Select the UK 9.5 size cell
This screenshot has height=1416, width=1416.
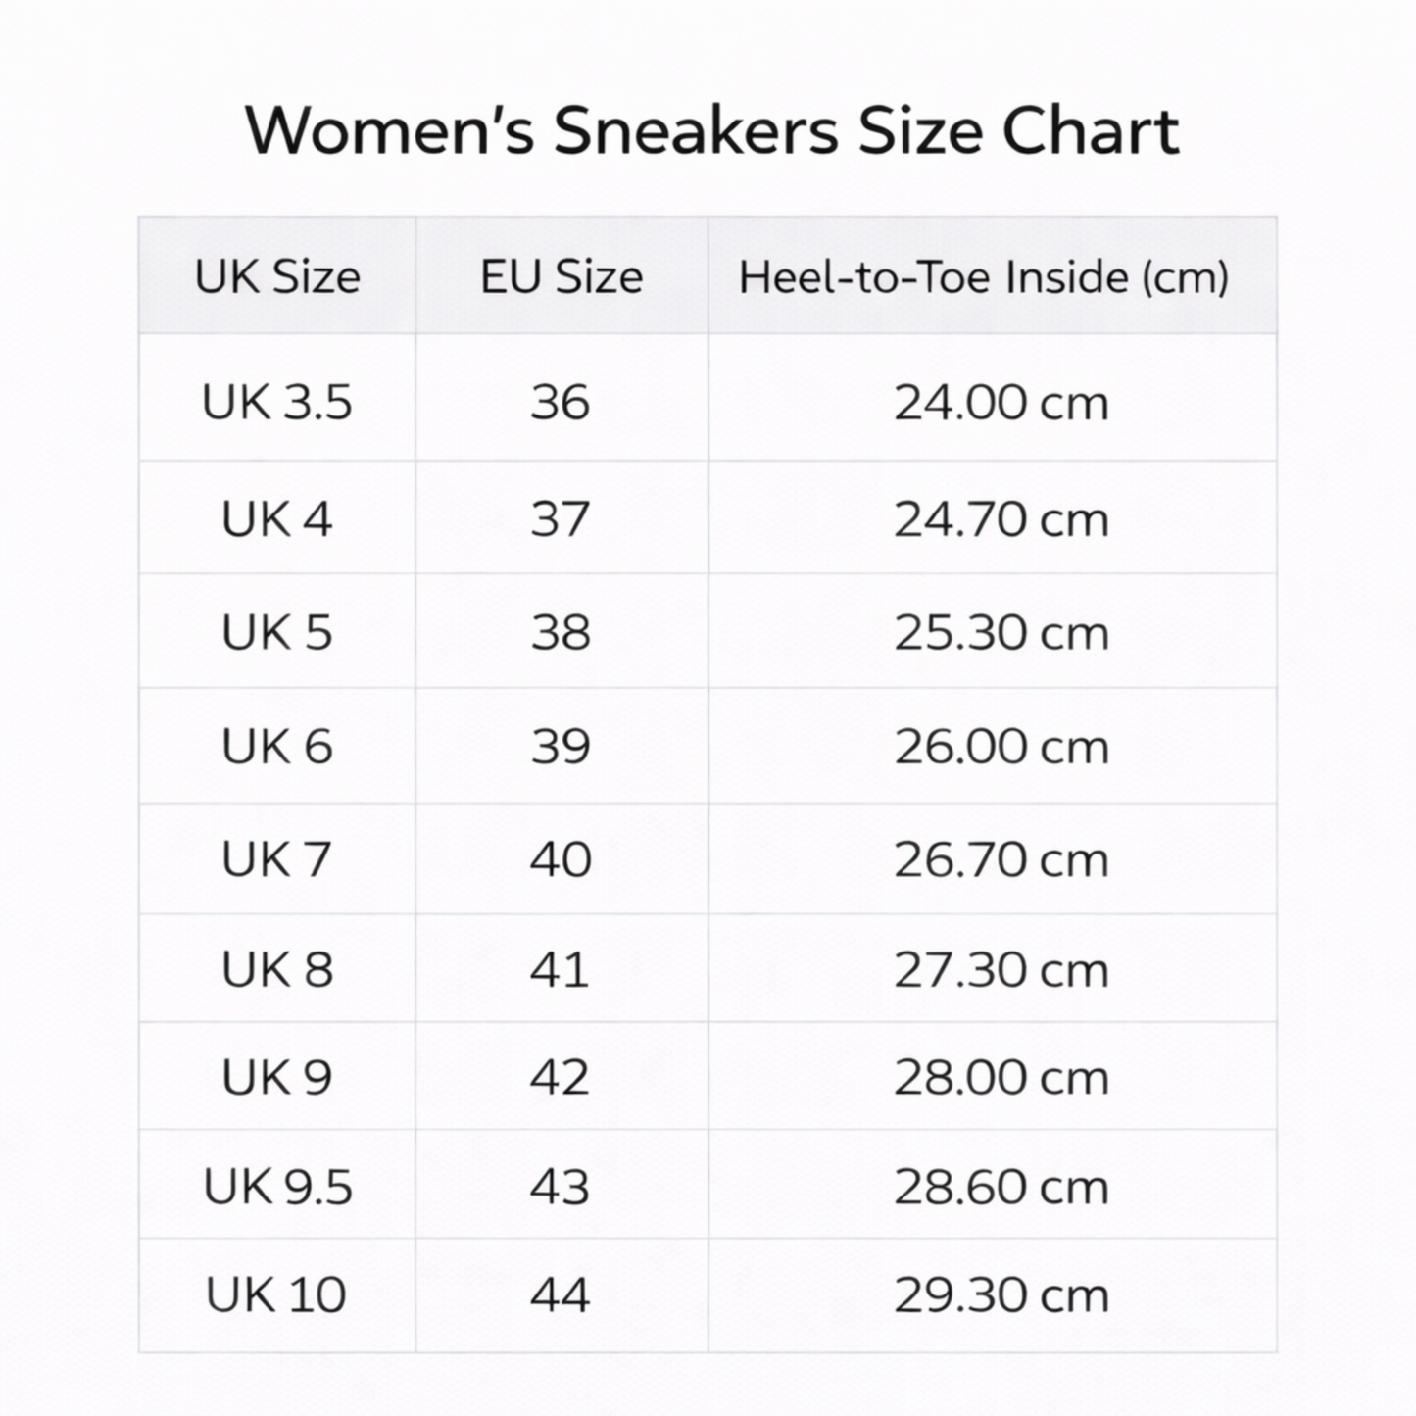[276, 1187]
